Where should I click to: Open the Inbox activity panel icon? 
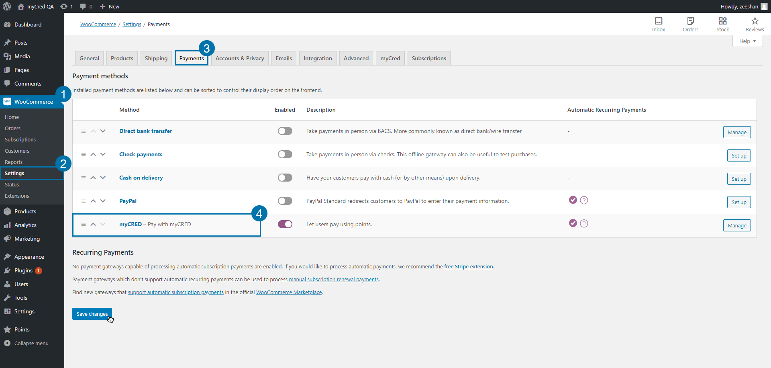click(659, 21)
